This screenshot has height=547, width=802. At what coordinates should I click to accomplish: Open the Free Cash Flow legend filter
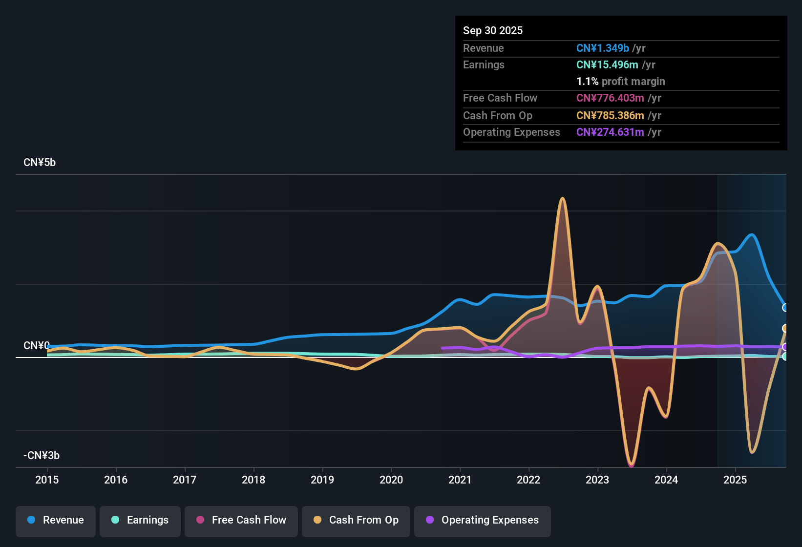[241, 520]
